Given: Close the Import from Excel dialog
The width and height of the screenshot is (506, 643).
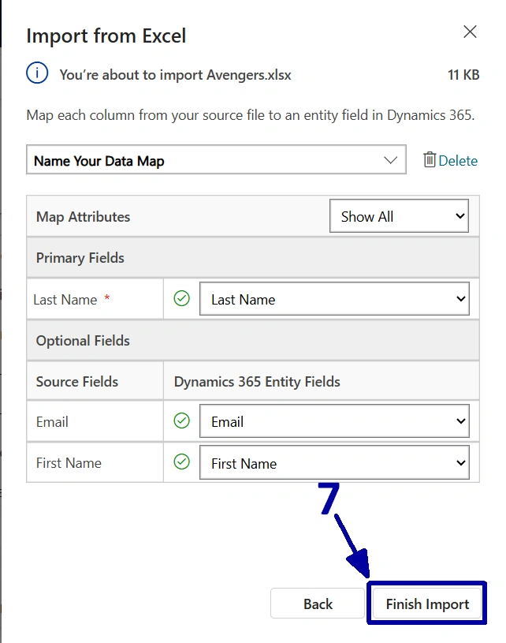Looking at the screenshot, I should pyautogui.click(x=470, y=32).
